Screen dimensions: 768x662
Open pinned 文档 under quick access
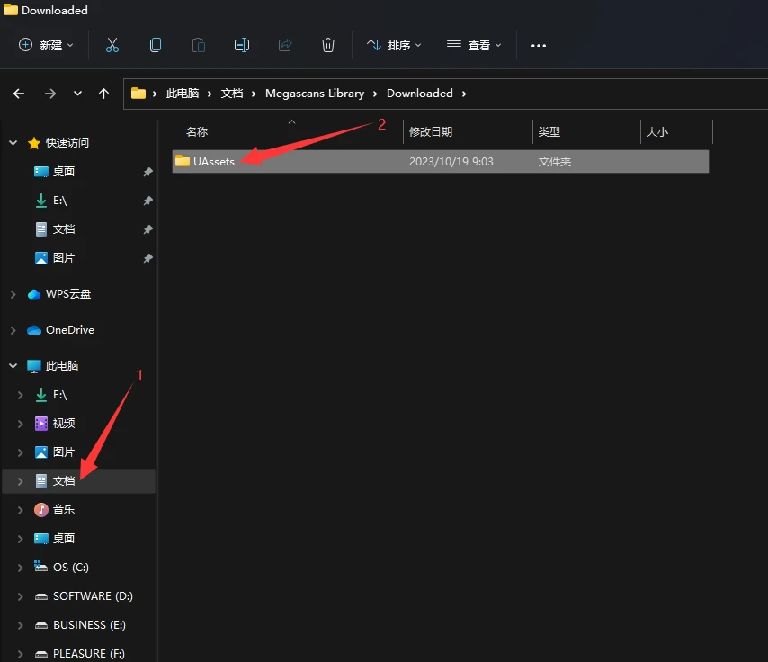pyautogui.click(x=64, y=228)
